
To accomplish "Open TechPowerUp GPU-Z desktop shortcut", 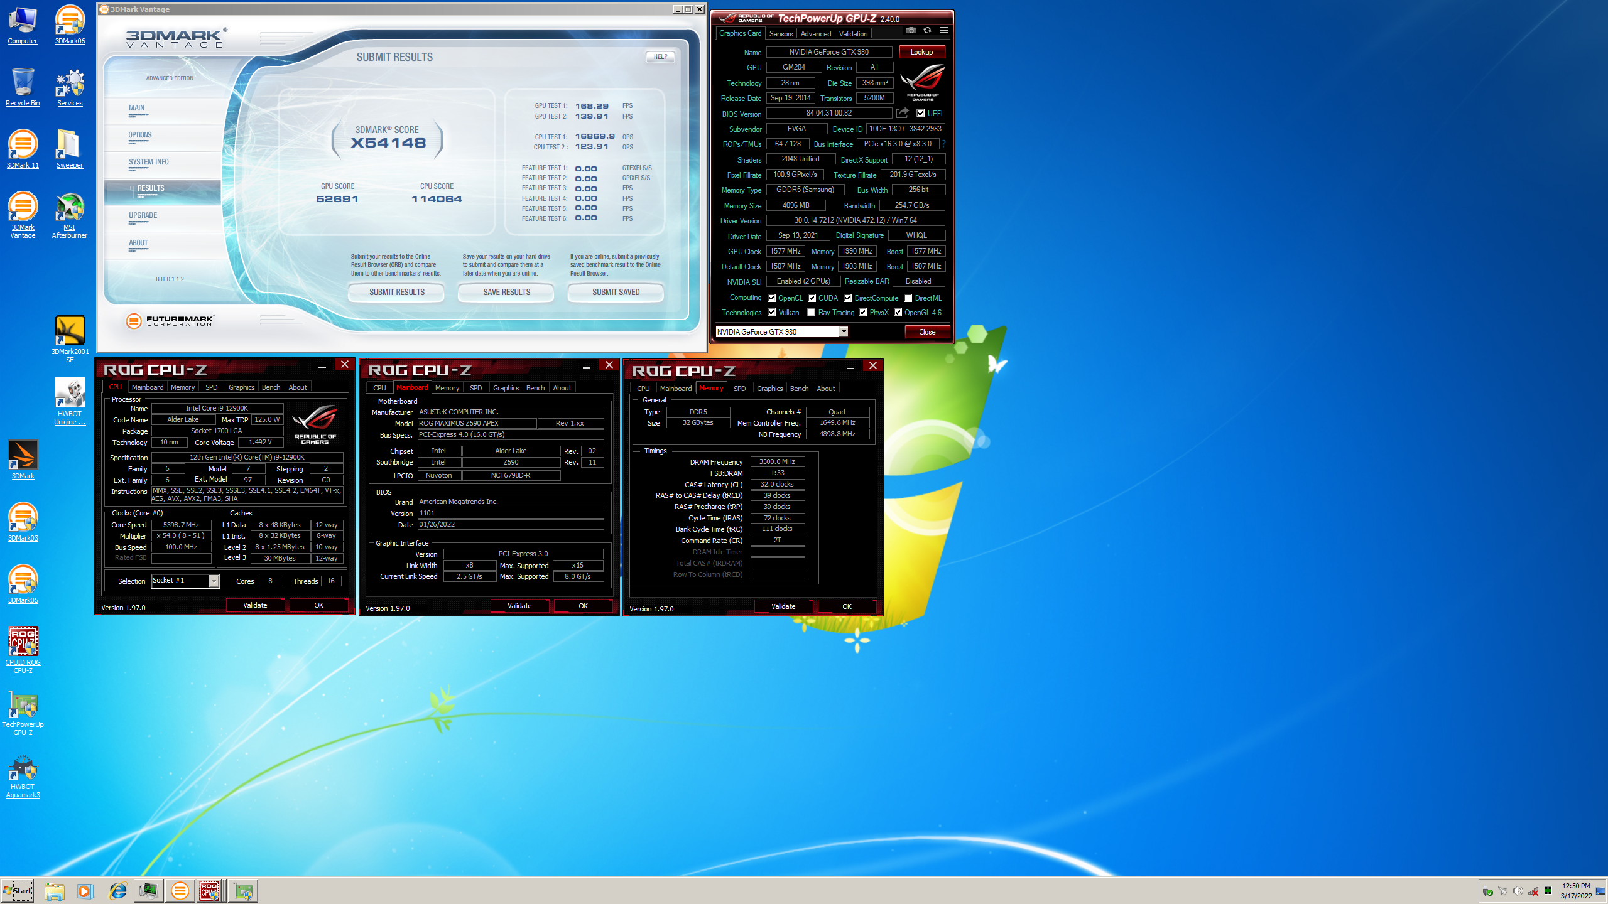I will [23, 713].
